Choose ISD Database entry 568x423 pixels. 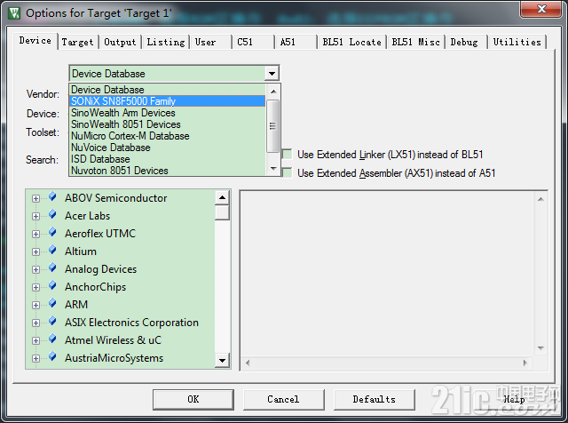pyautogui.click(x=168, y=159)
